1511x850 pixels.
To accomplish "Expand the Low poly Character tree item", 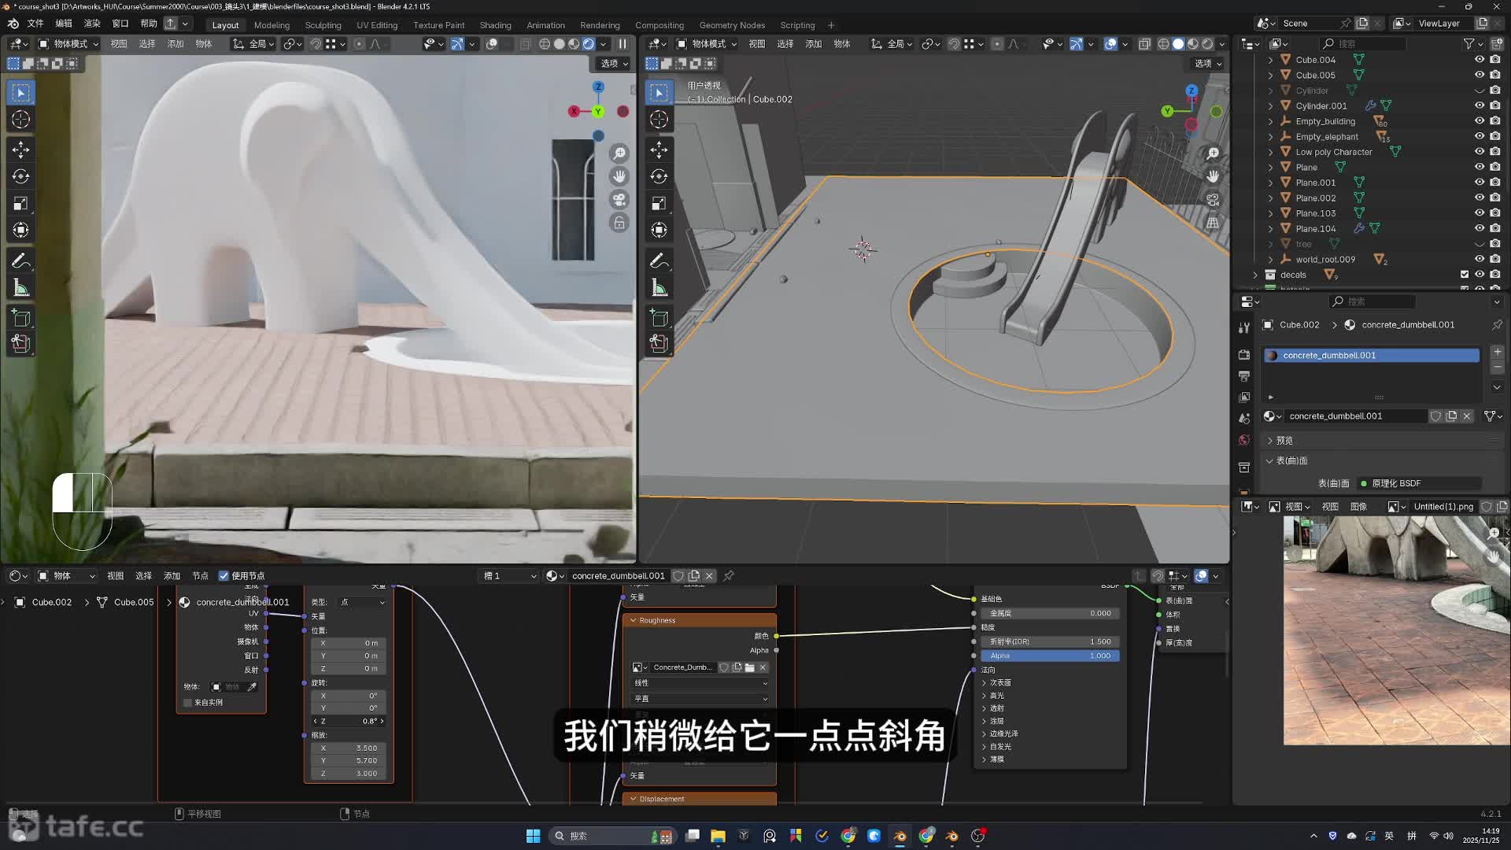I will coord(1270,152).
